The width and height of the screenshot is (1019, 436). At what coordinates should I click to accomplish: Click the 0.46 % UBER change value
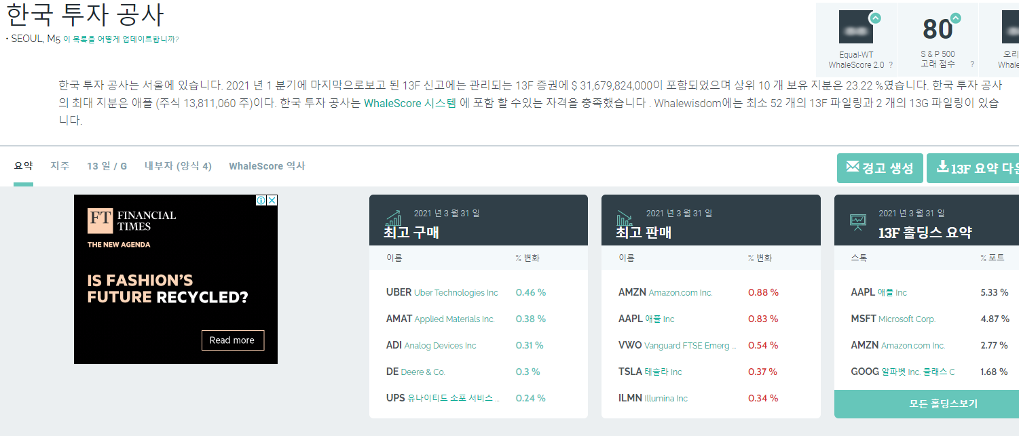[x=531, y=292]
